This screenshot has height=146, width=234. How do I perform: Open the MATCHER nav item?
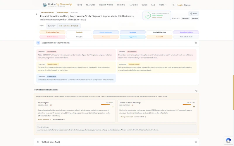133,5
